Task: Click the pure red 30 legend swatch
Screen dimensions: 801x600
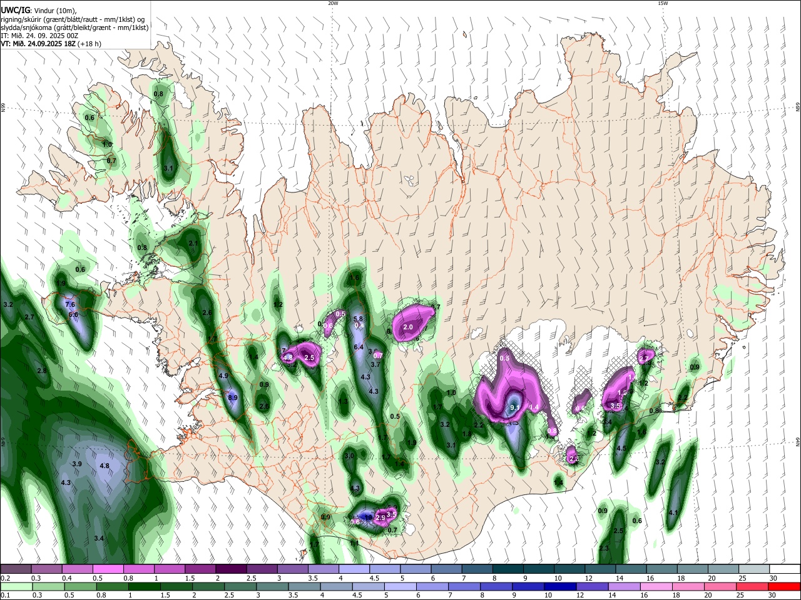Action: point(784,586)
